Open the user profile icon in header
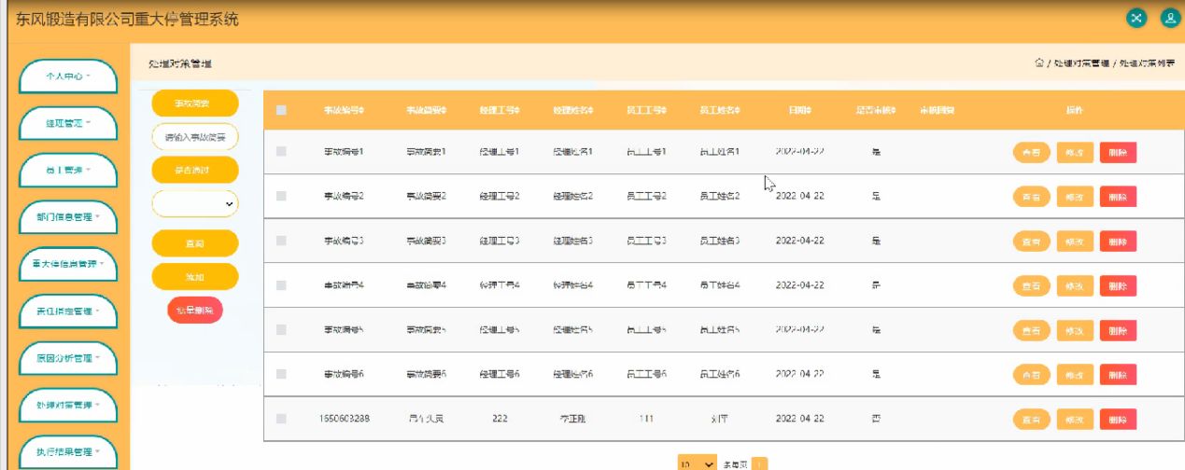 pos(1168,18)
